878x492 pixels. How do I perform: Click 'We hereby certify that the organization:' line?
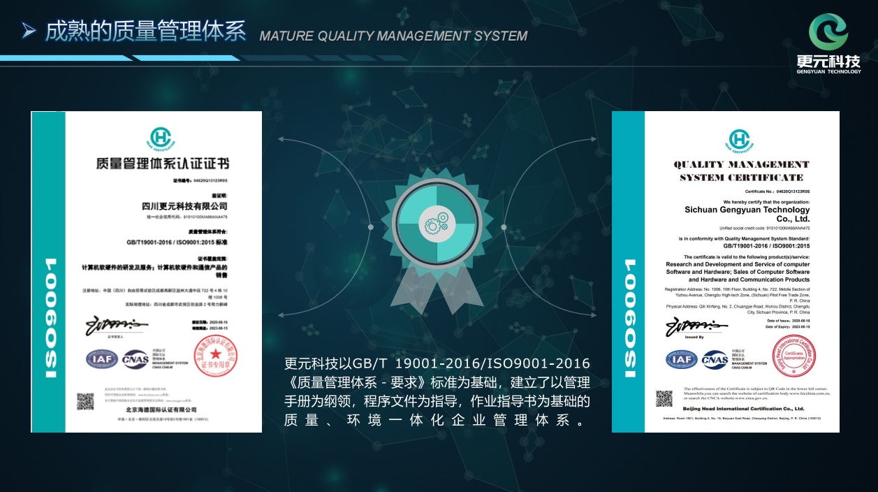click(x=767, y=201)
